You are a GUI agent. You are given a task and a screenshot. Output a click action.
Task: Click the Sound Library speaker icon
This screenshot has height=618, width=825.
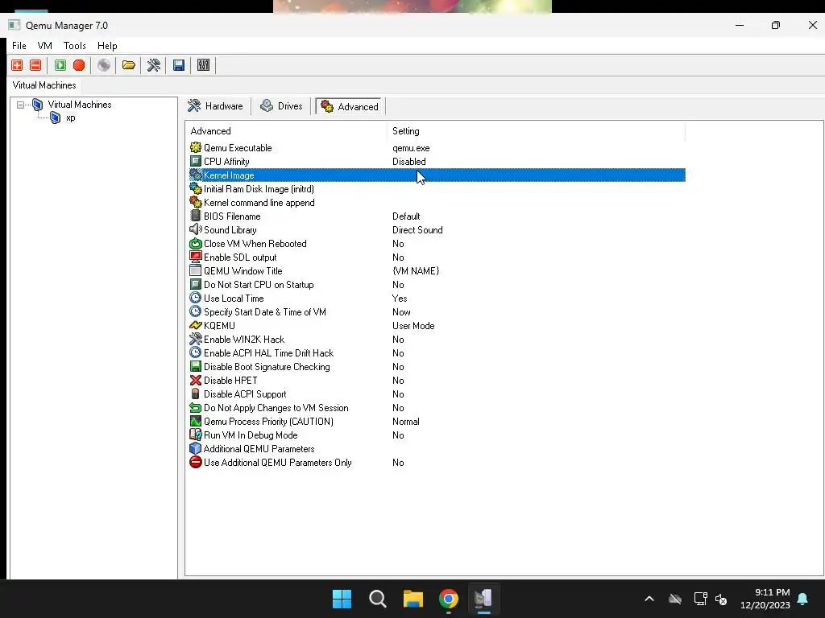[196, 229]
